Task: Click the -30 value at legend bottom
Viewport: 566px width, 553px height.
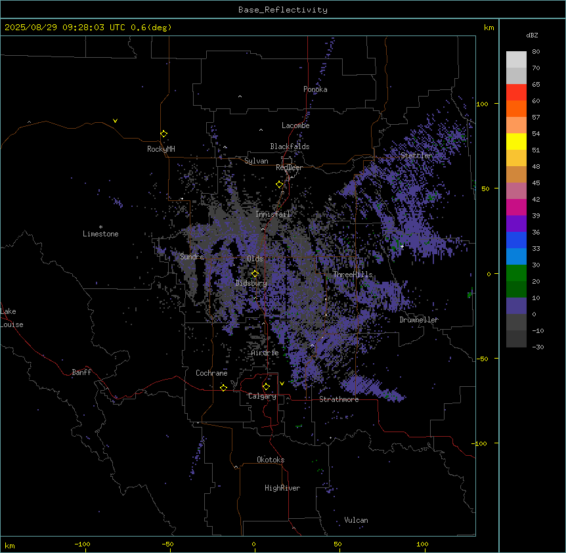Action: point(538,347)
